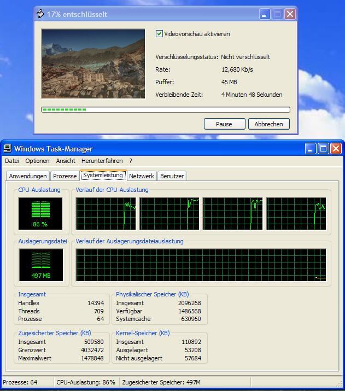Select the Systemleistung tab
The width and height of the screenshot is (345, 391).
coord(103,175)
